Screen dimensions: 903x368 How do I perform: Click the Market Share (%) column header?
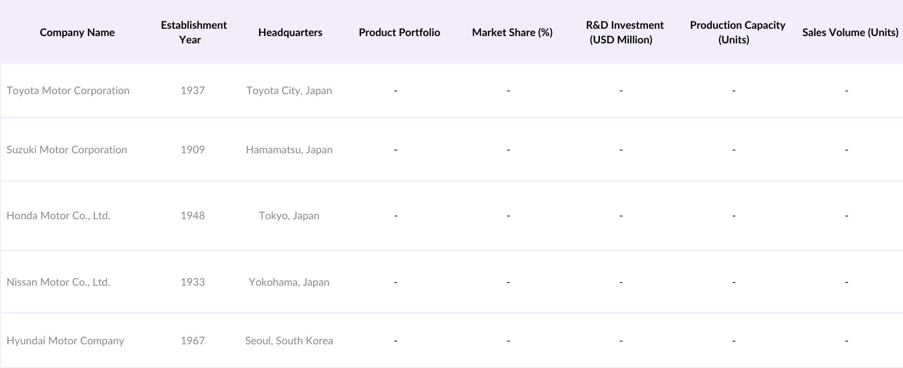pyautogui.click(x=512, y=32)
